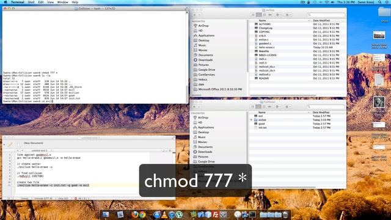Open Action gear menu in Collision Finder
Viewport: 391px width, 220px height.
279,107
